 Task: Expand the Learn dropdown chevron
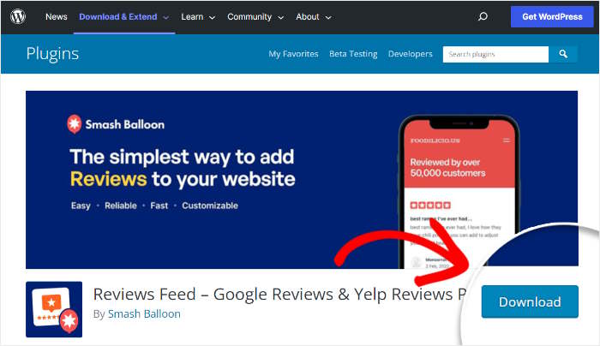click(x=212, y=18)
